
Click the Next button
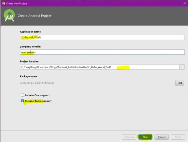(145, 137)
